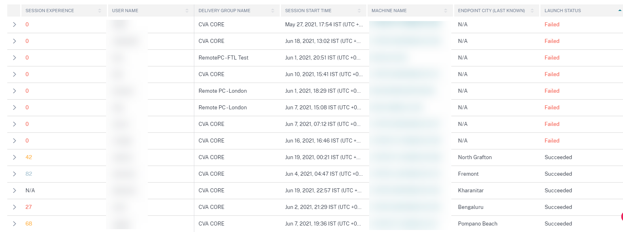Image resolution: width=623 pixels, height=232 pixels.
Task: Click the Machine Name column sort icon
Action: (446, 11)
